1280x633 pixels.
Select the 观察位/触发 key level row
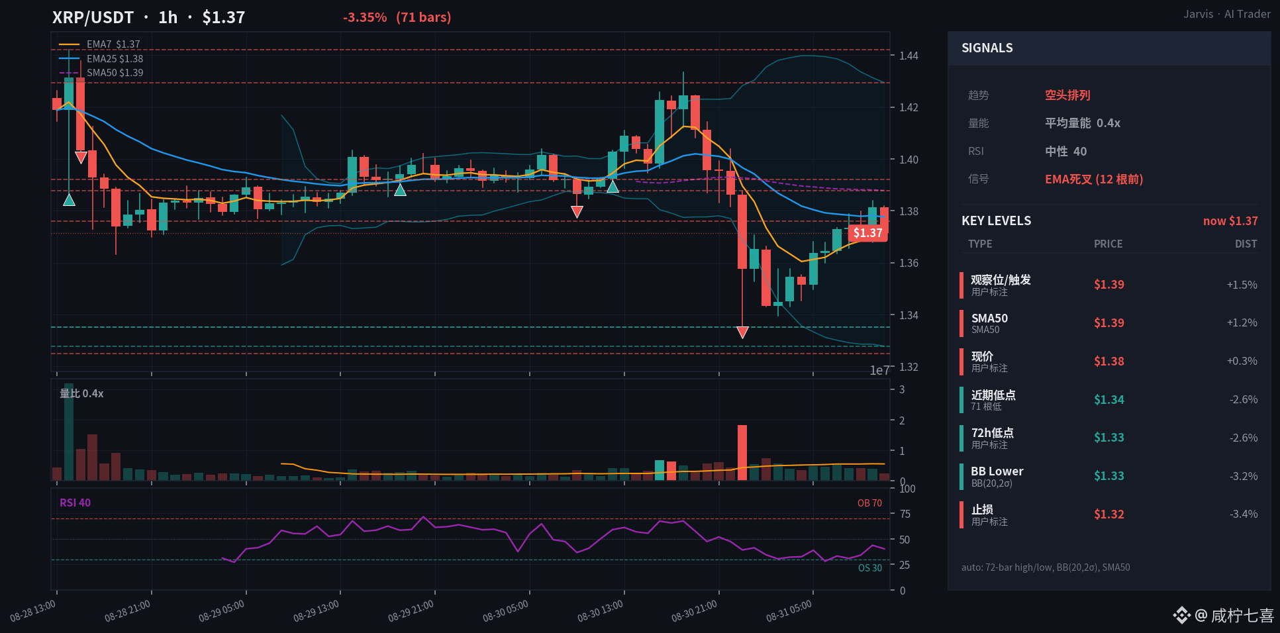(x=1109, y=285)
